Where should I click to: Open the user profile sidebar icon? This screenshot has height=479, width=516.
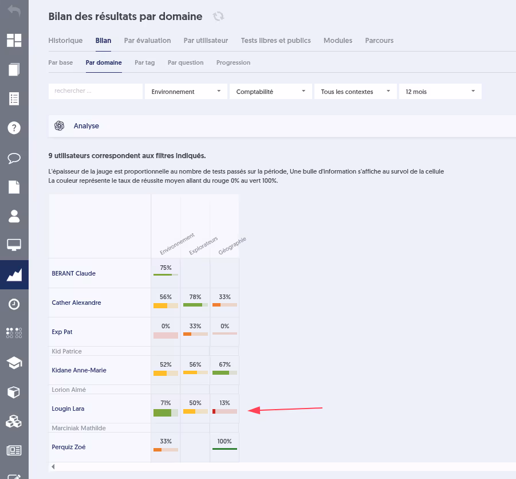point(14,216)
